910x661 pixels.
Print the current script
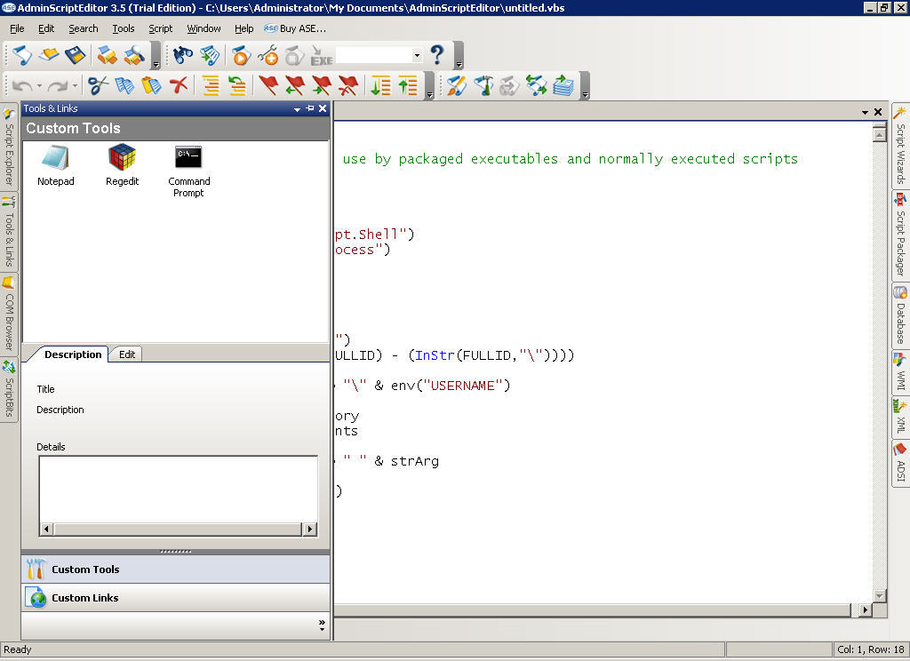pyautogui.click(x=107, y=56)
